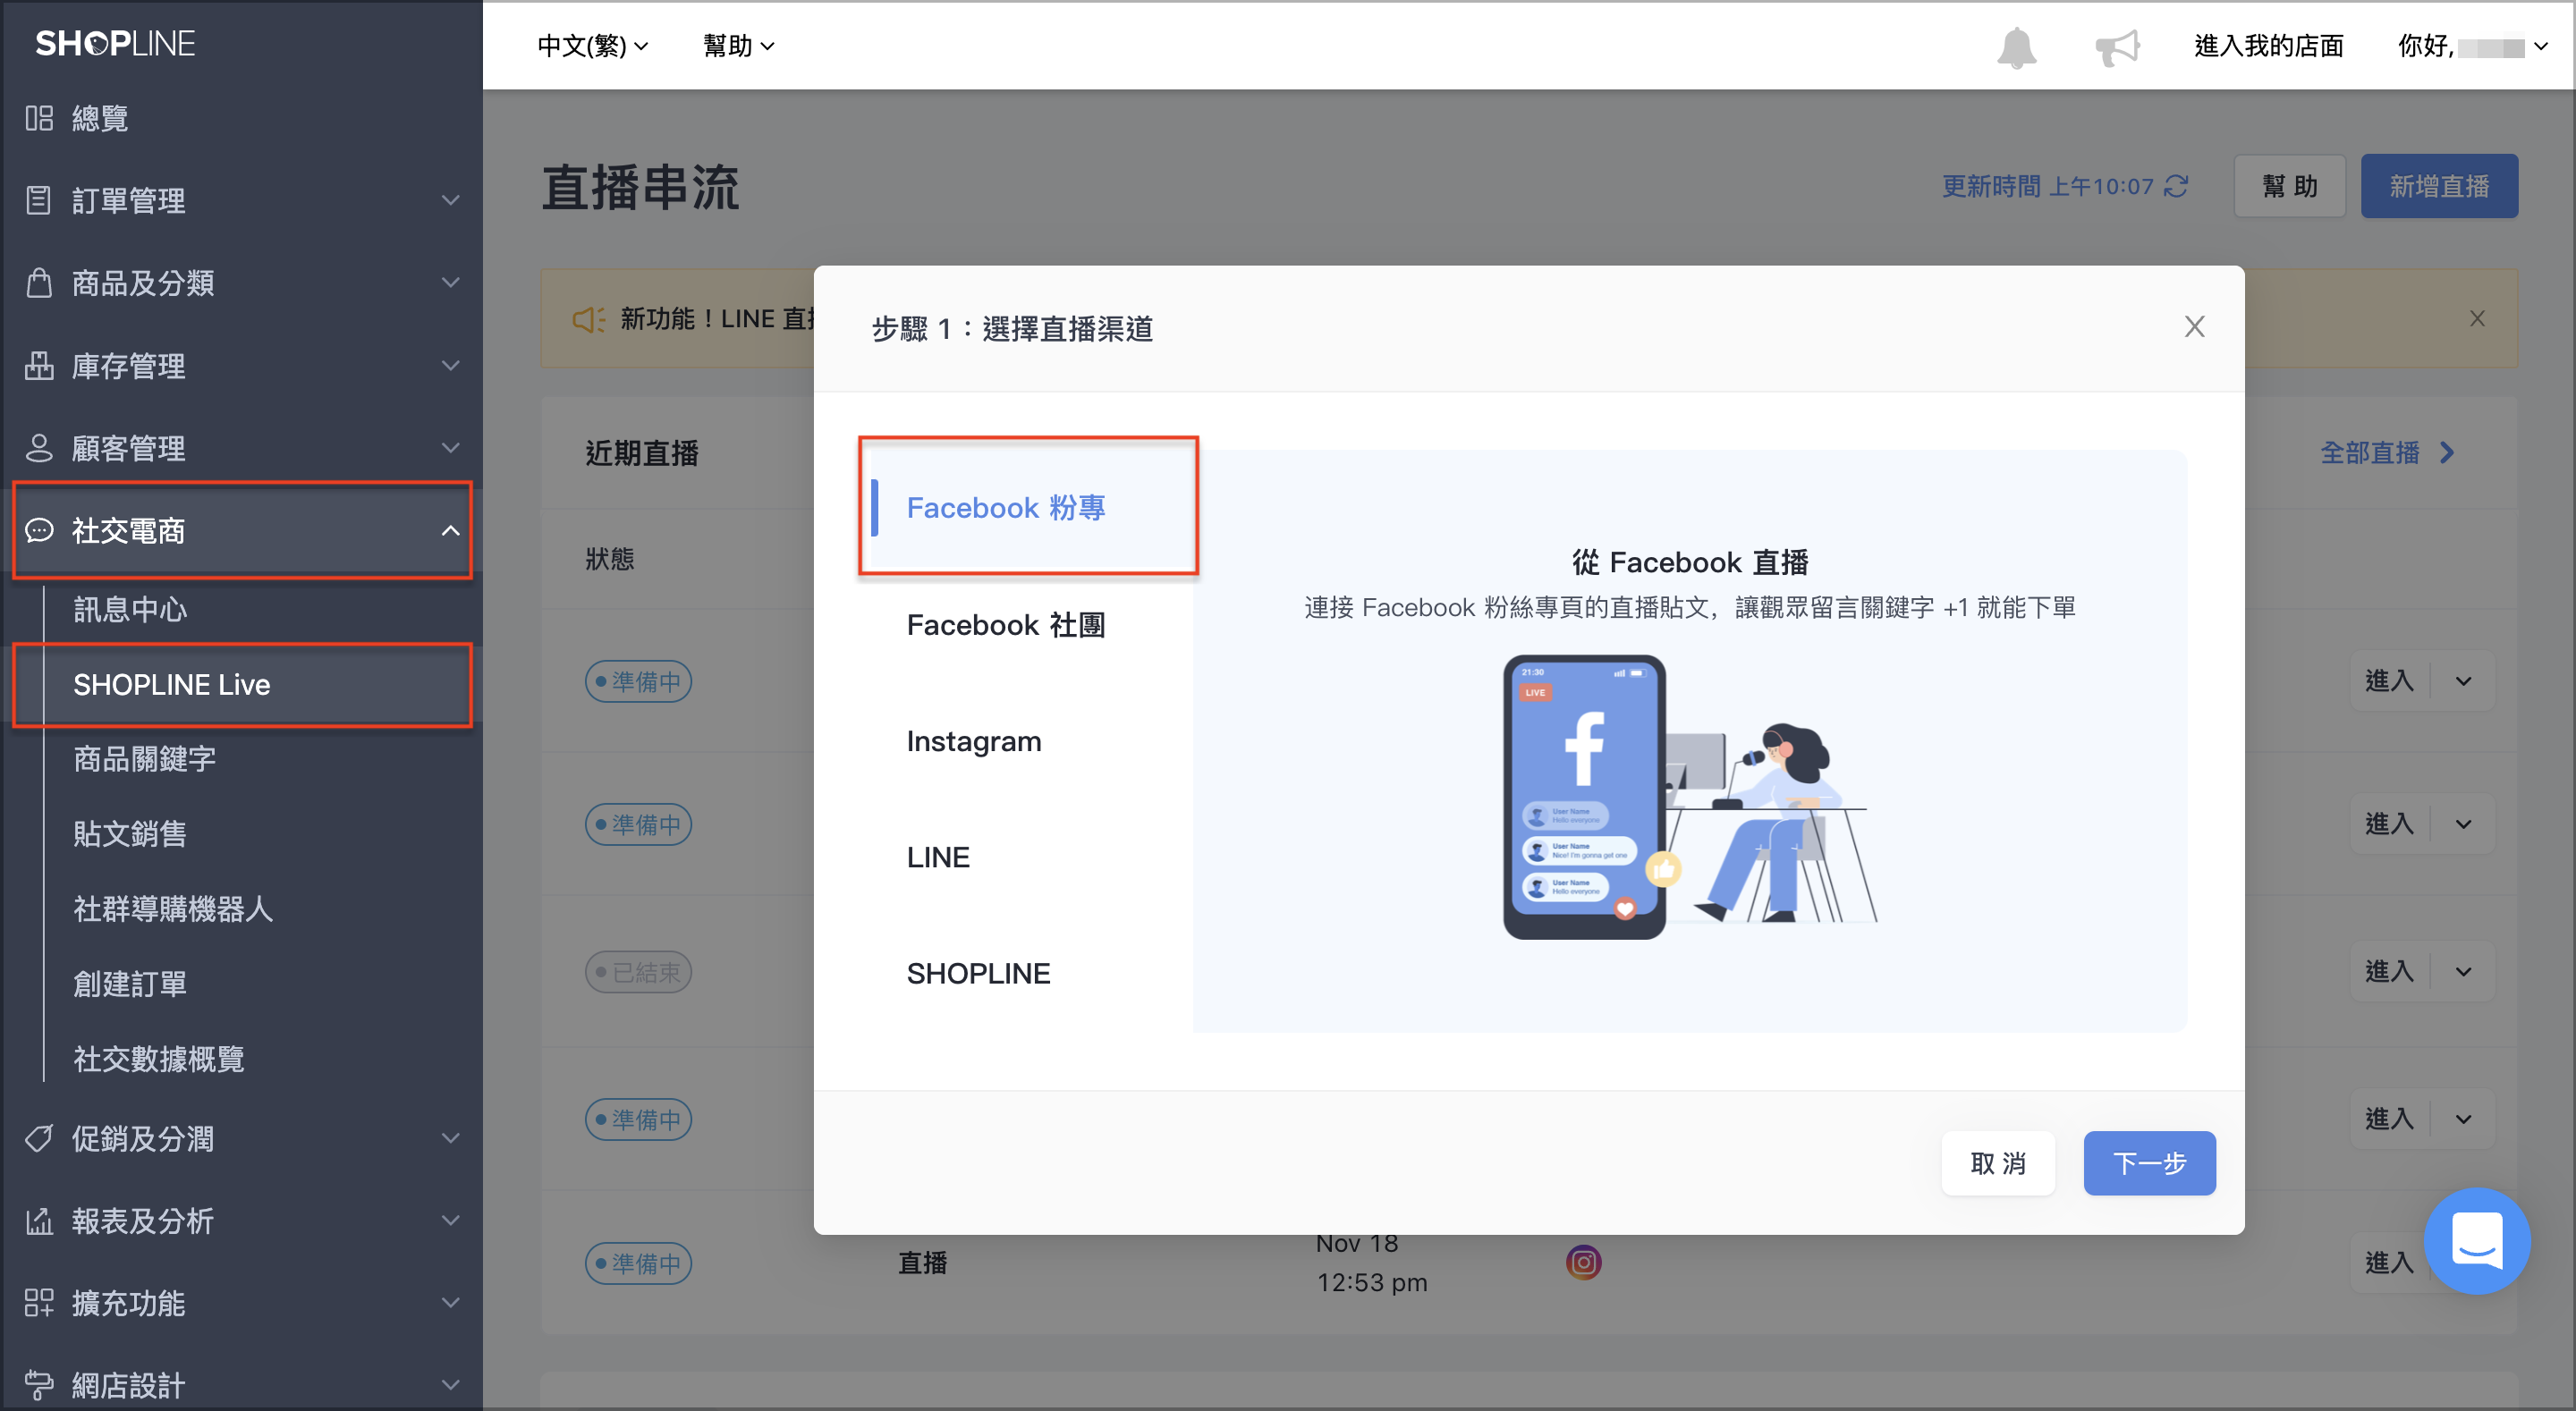This screenshot has width=2576, height=1411.
Task: Collapse the 社交電商 menu
Action: pyautogui.click(x=451, y=530)
